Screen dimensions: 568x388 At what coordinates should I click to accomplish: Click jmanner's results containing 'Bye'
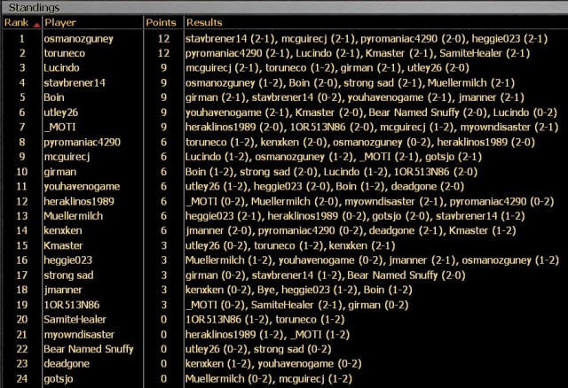299,290
